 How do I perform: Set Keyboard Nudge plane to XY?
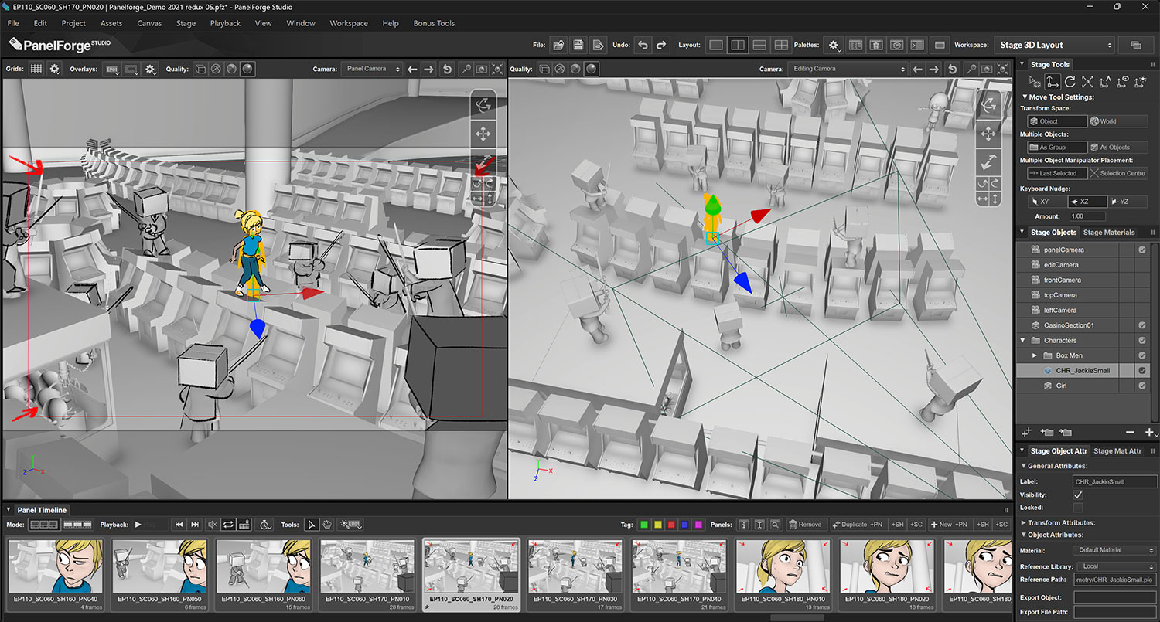coord(1046,202)
